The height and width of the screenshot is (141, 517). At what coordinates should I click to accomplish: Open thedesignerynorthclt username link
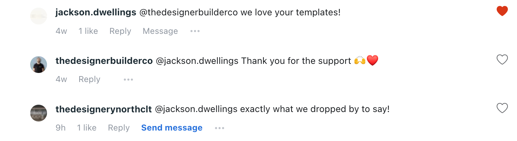(x=104, y=110)
